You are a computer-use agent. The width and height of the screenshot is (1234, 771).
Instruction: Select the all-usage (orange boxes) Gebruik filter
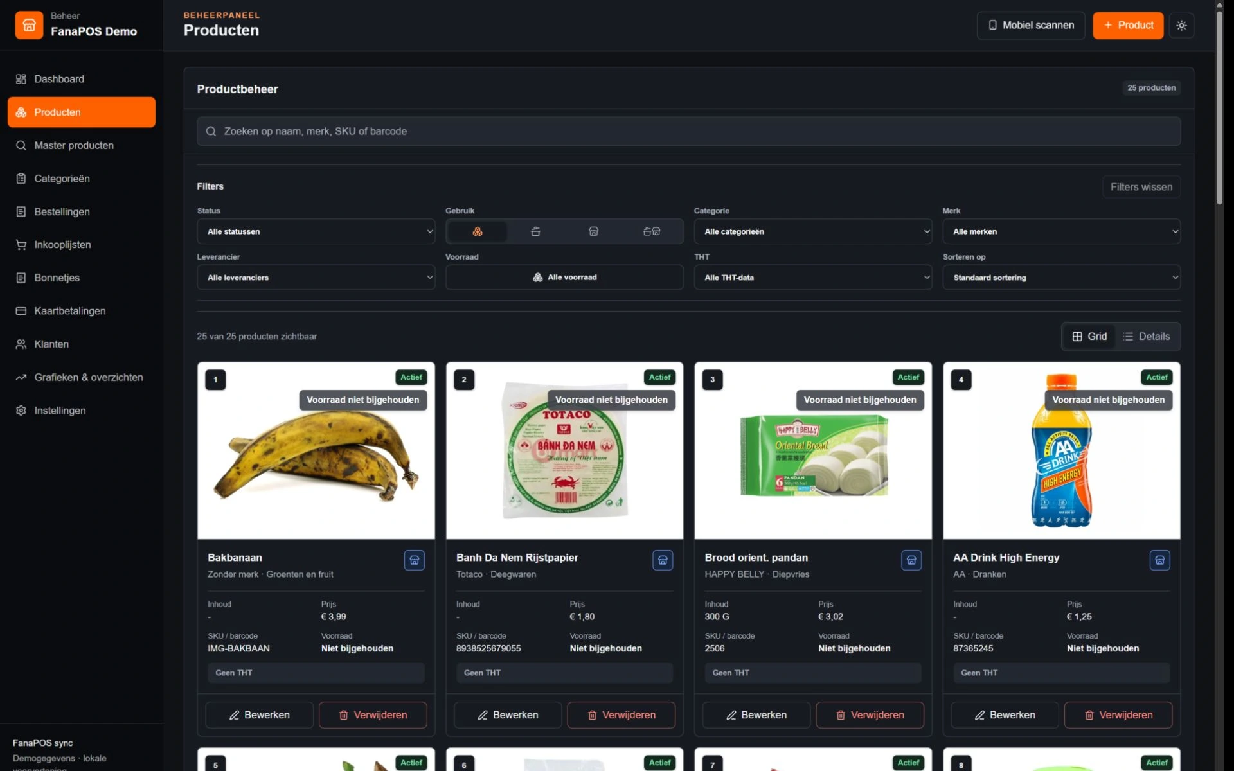[478, 231]
